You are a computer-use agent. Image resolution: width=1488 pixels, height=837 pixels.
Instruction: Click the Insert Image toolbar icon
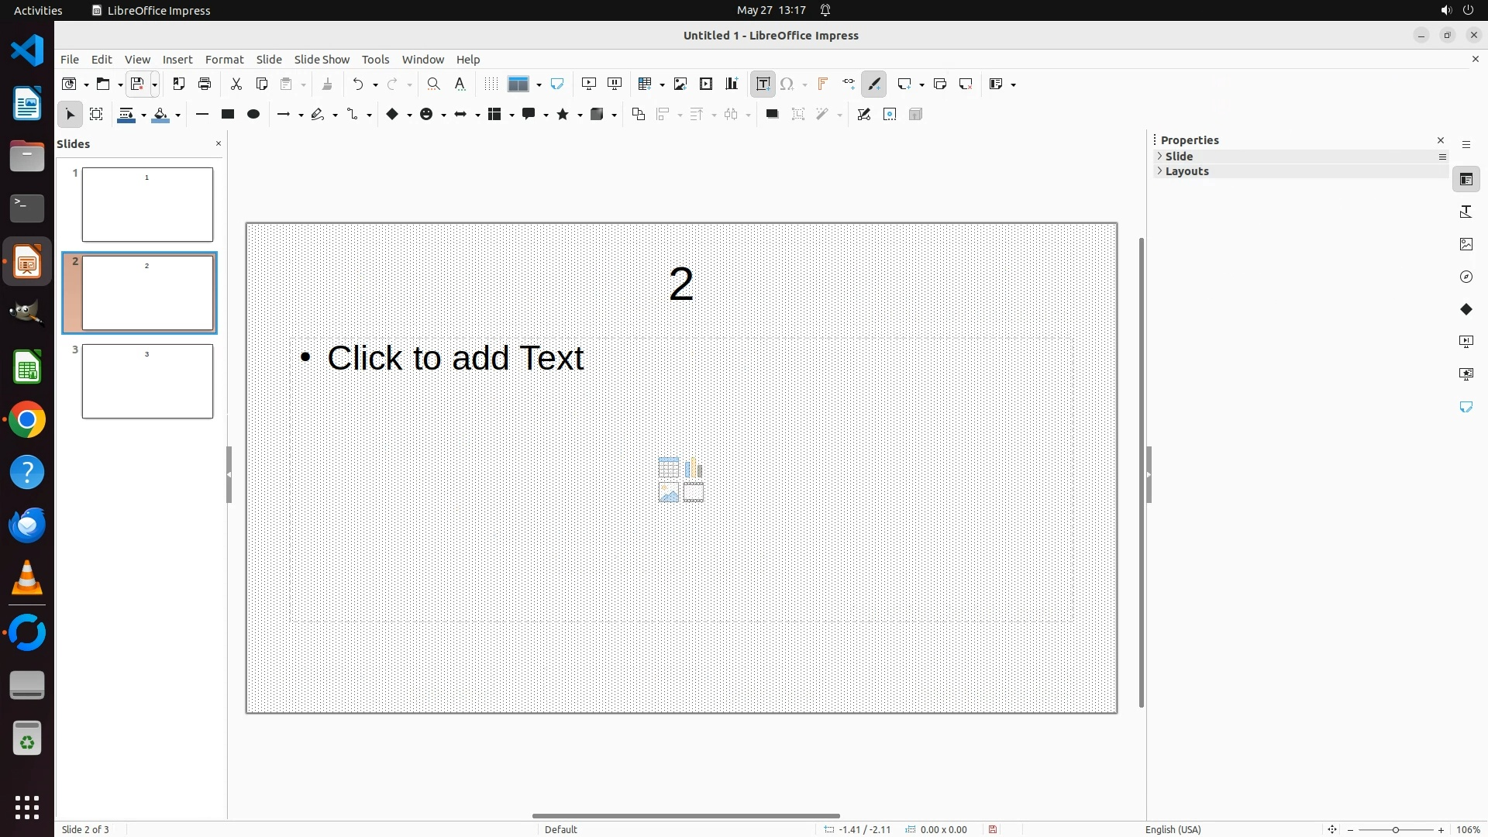coord(680,84)
